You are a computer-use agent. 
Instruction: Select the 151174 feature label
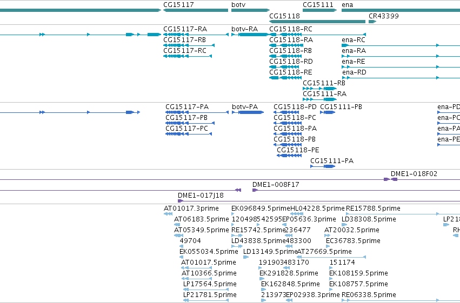point(342,263)
